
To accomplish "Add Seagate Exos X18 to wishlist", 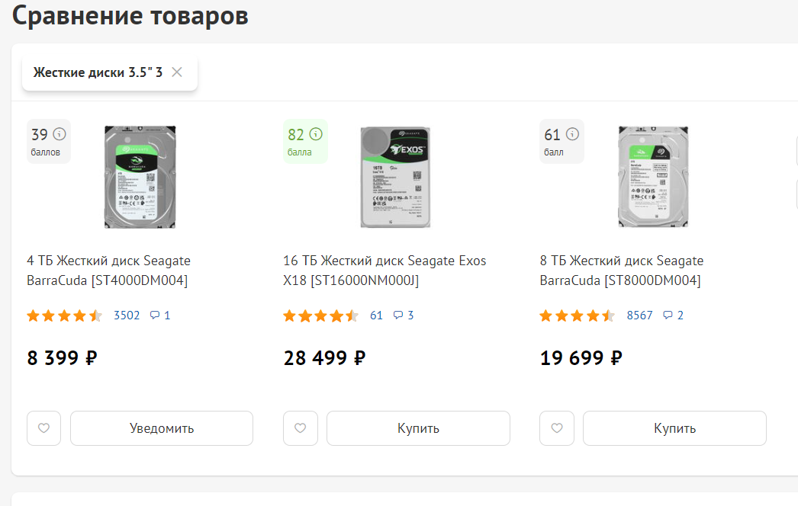I will pyautogui.click(x=300, y=428).
